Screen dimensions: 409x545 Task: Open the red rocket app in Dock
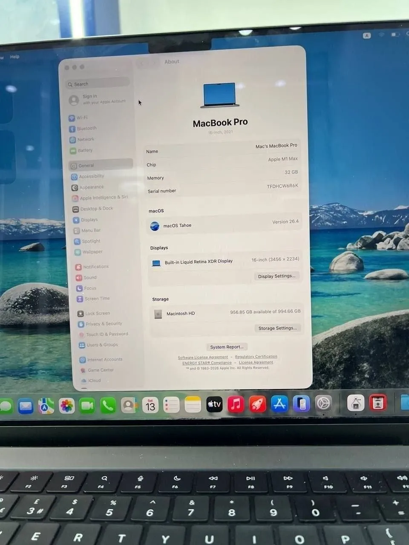tap(257, 404)
